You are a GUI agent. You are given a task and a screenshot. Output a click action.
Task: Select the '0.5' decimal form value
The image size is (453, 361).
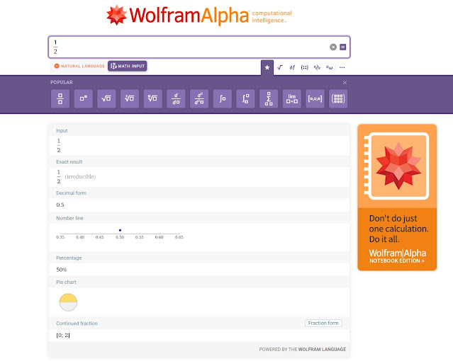[x=60, y=205]
